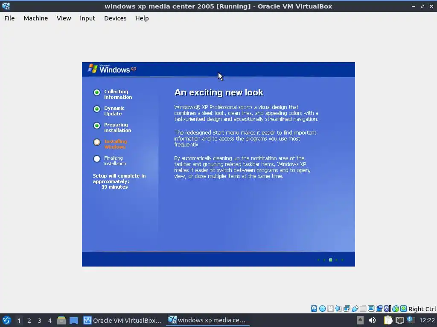
Task: Click the orange Installing Windows step text
Action: (115, 144)
